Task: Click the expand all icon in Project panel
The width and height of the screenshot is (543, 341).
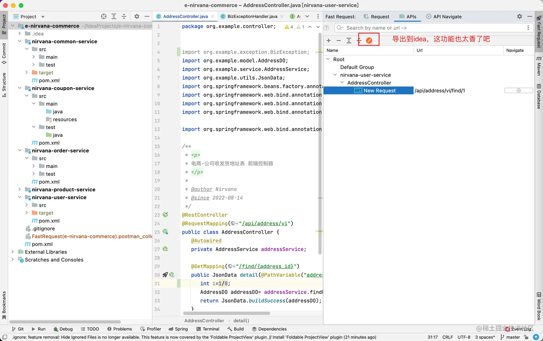Action: click(114, 17)
